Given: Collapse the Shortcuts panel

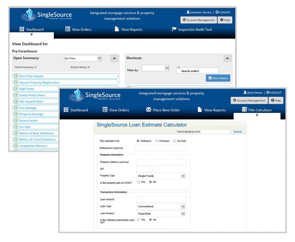Looking at the screenshot, I should pyautogui.click(x=227, y=58).
